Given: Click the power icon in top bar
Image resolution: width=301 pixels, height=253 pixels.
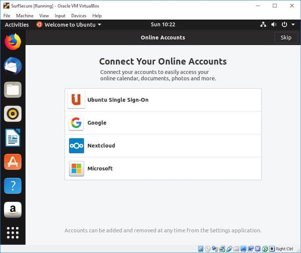Looking at the screenshot, I should [x=284, y=25].
